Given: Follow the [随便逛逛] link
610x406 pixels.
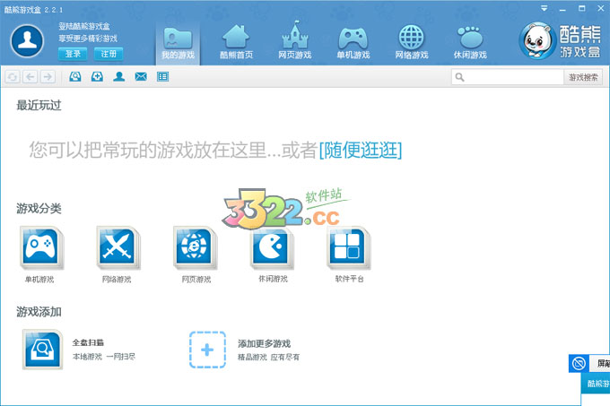Looking at the screenshot, I should 361,151.
